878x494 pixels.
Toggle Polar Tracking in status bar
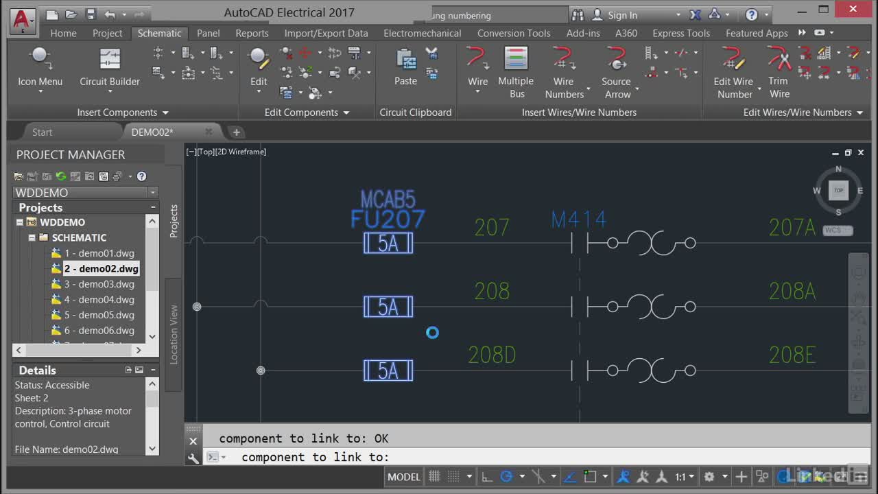[507, 476]
